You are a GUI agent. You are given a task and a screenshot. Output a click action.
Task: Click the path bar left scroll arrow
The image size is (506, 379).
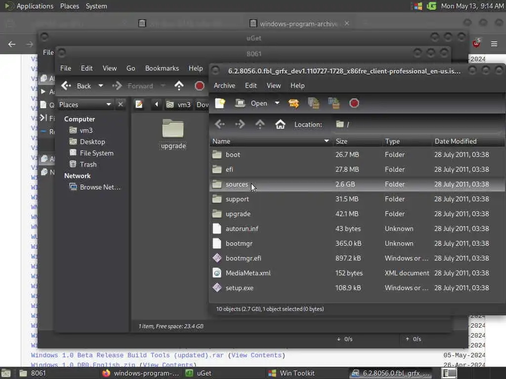(x=157, y=105)
